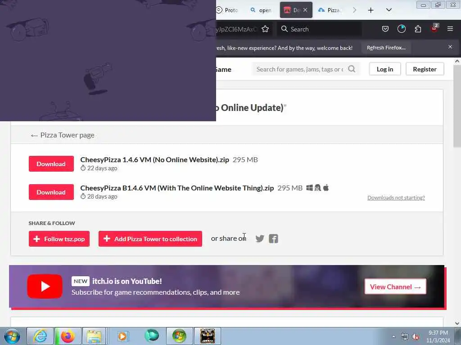Image resolution: width=461 pixels, height=345 pixels.
Task: Click the vertical scrollbar thumb
Action: click(457, 106)
